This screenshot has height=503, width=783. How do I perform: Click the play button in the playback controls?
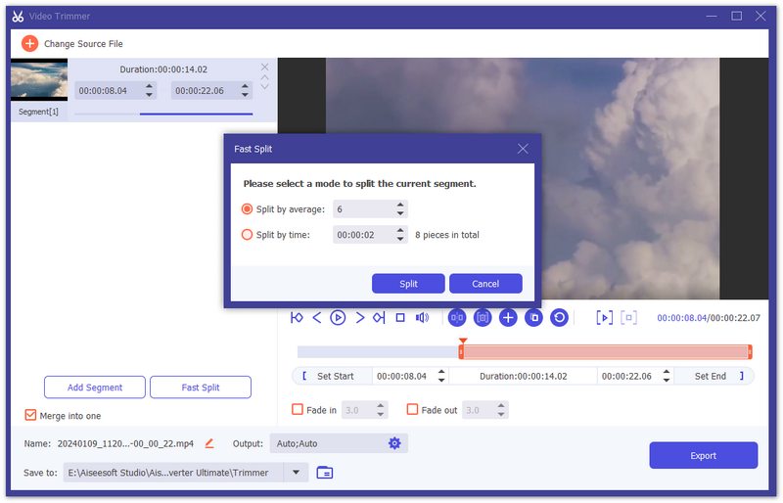338,317
